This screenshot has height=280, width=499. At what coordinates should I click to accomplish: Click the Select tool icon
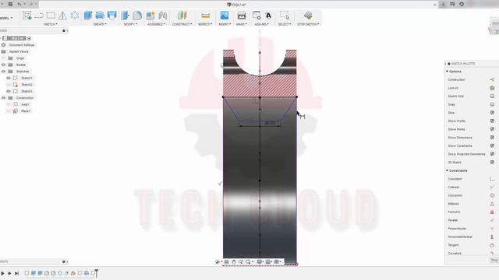click(x=285, y=16)
